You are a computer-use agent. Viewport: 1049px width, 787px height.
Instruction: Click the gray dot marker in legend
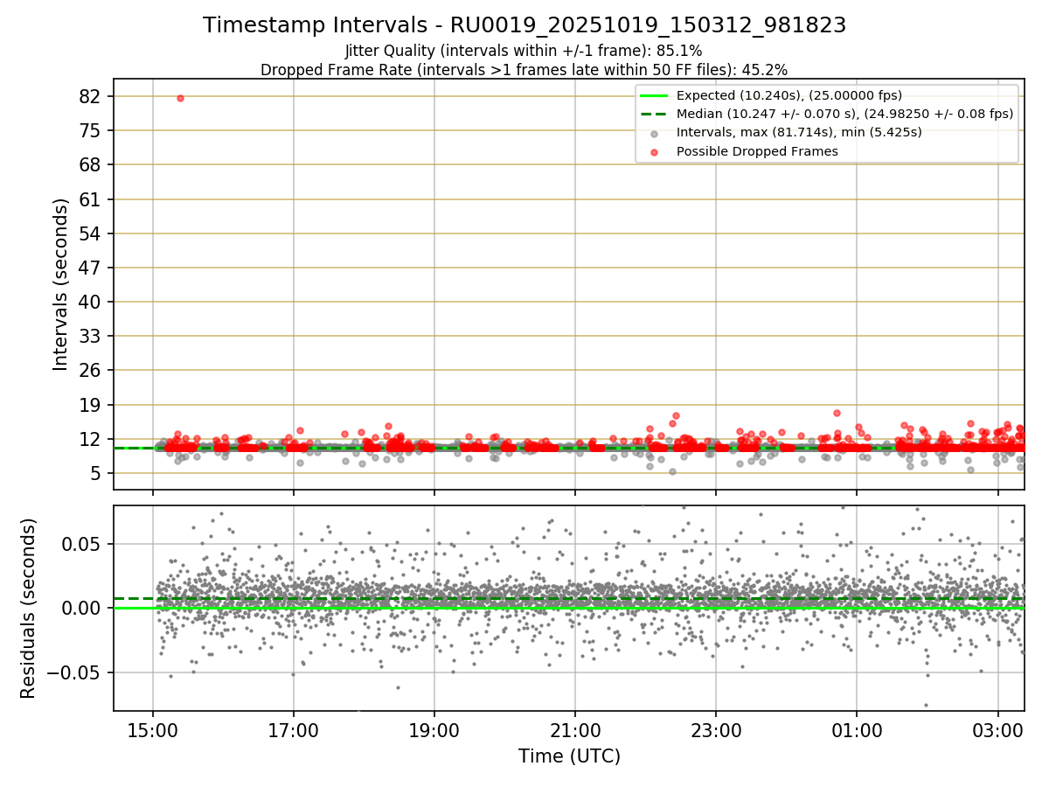(x=655, y=133)
